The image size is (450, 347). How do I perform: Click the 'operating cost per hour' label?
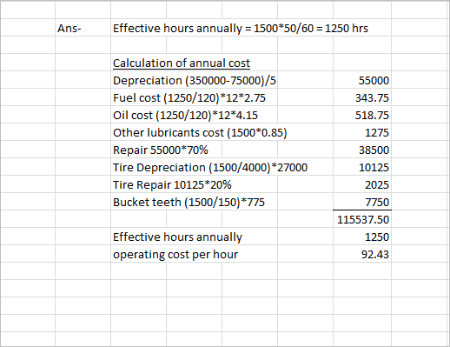coord(175,254)
